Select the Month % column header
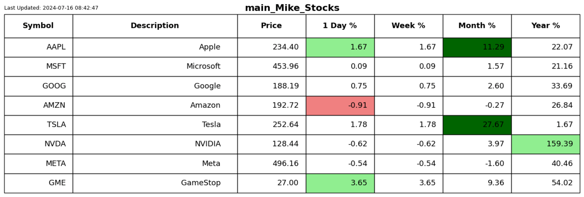The width and height of the screenshot is (584, 197). (477, 26)
